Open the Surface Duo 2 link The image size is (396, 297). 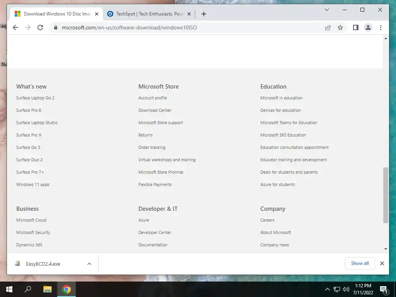point(29,160)
